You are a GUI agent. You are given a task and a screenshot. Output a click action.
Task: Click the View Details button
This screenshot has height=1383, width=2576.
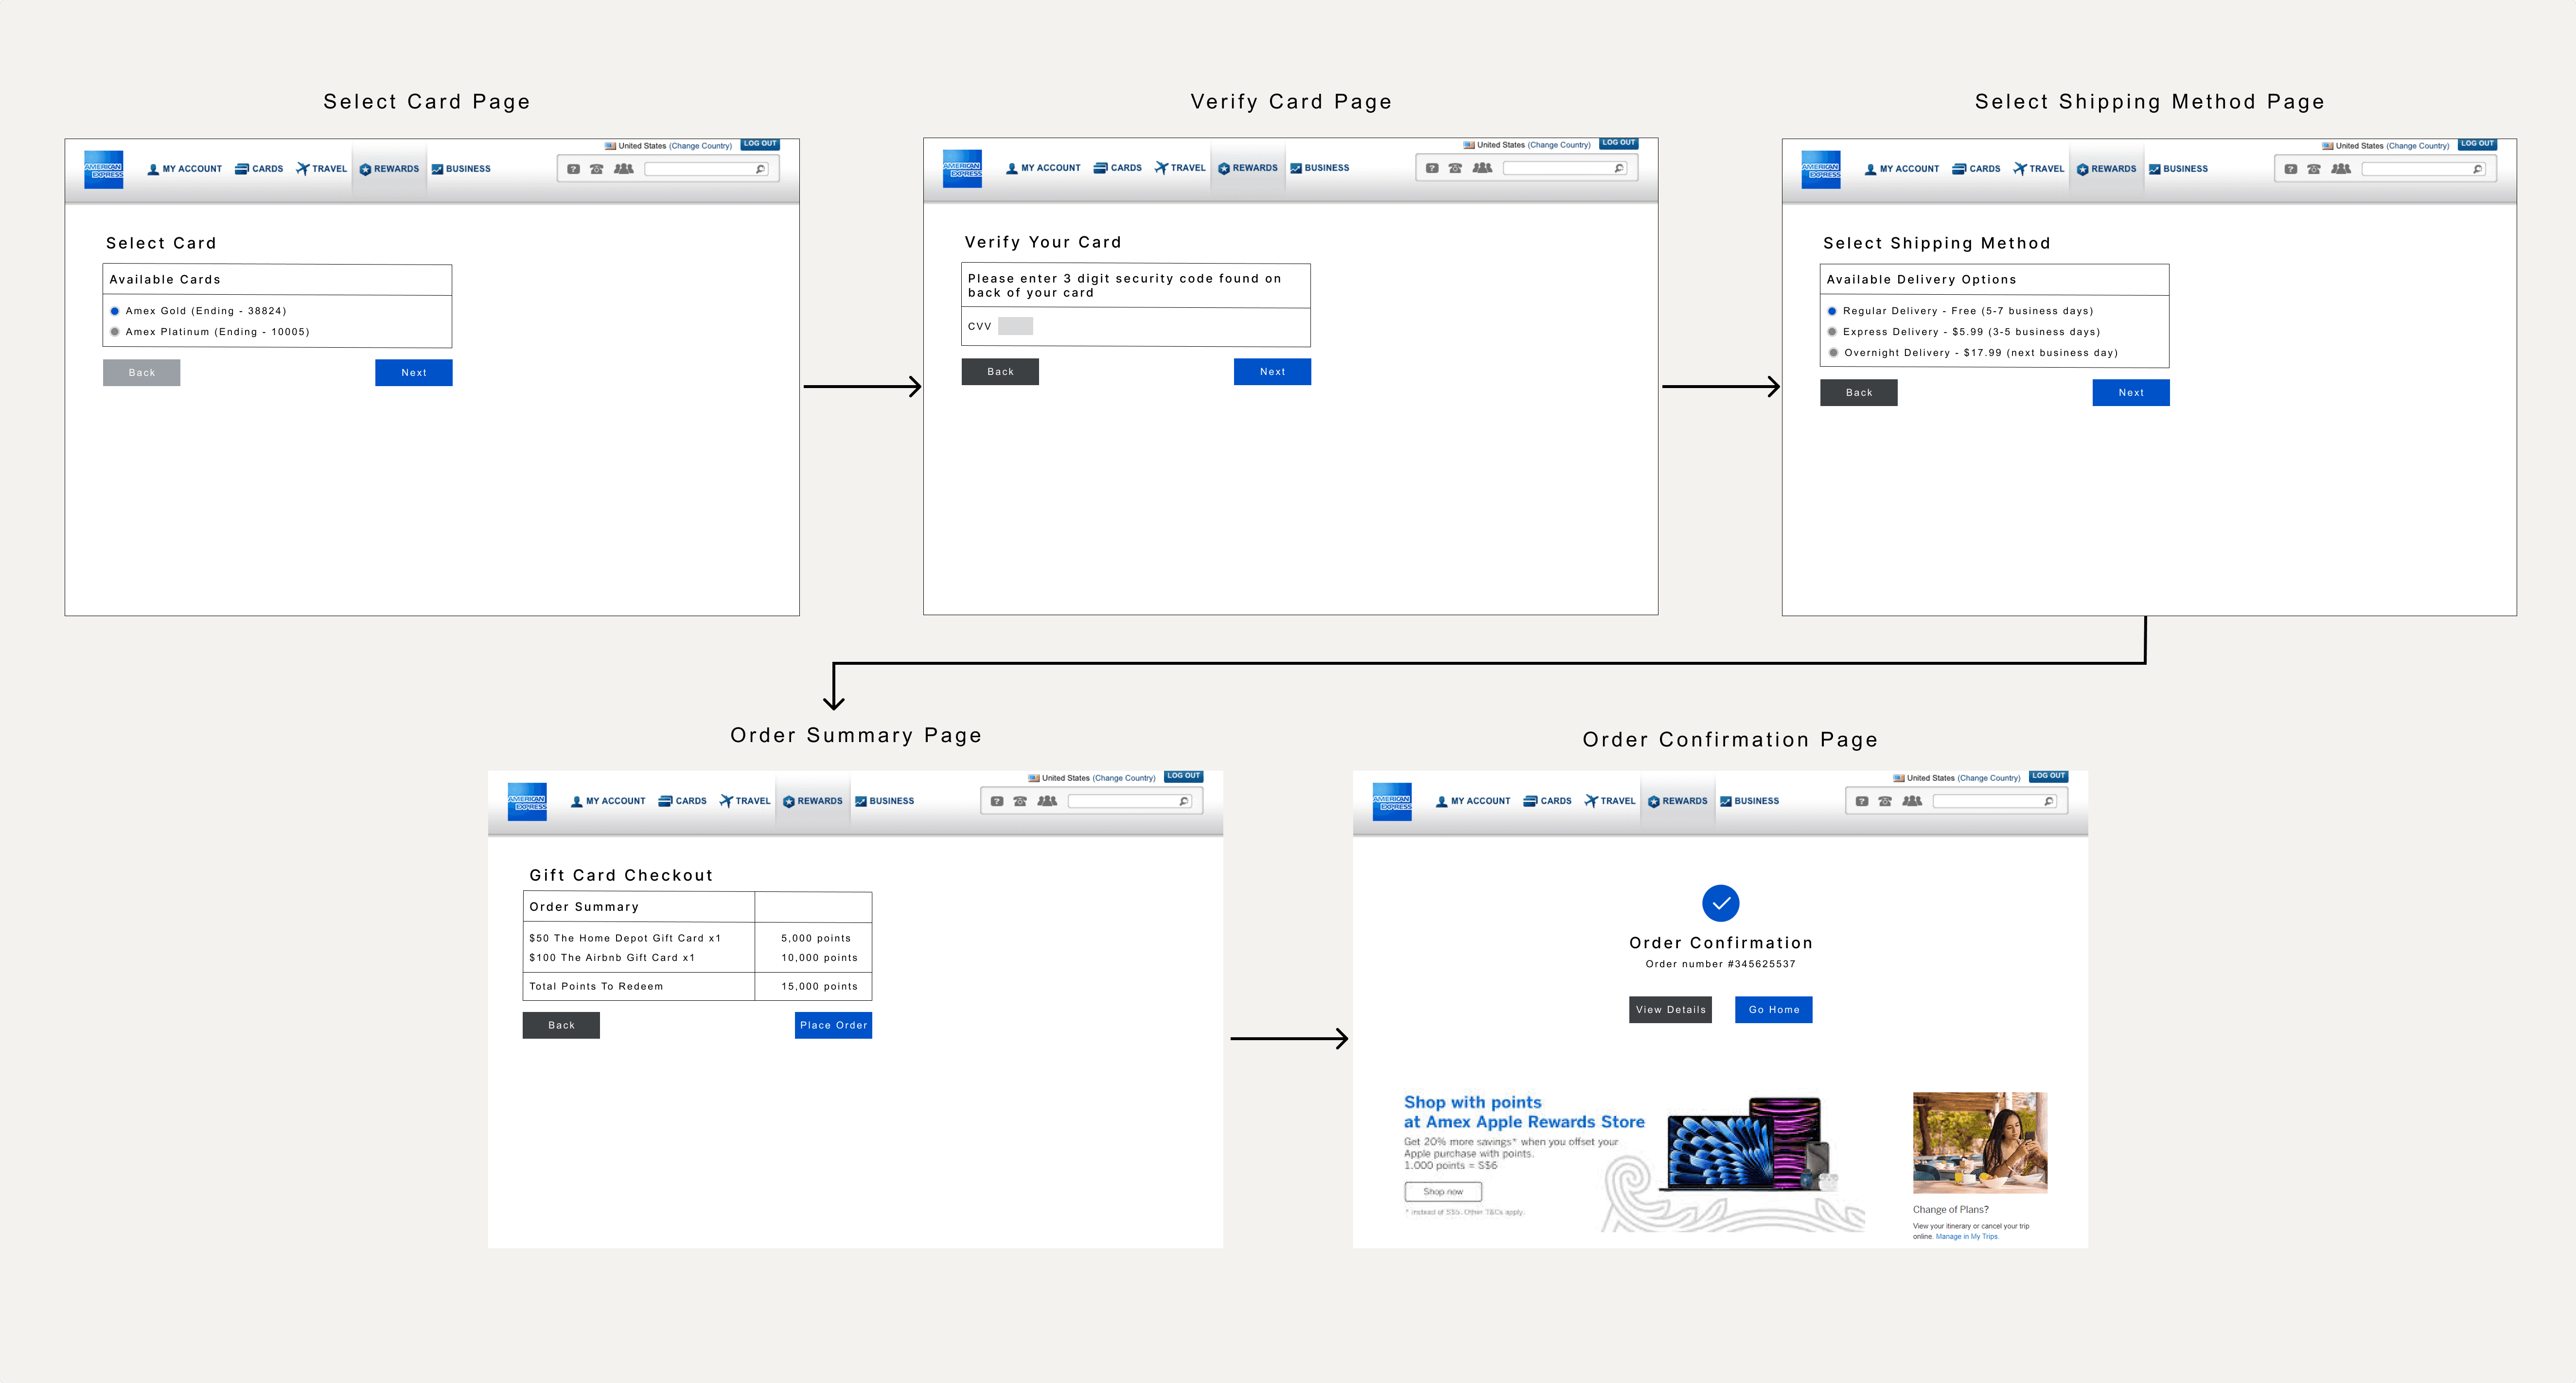[1670, 1010]
